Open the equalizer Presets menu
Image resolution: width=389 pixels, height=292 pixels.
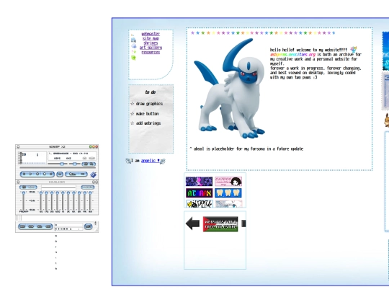88,187
